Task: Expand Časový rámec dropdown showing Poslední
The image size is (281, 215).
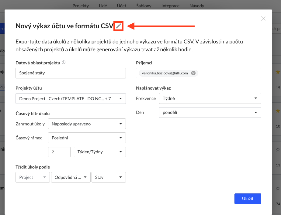Action: click(87, 138)
